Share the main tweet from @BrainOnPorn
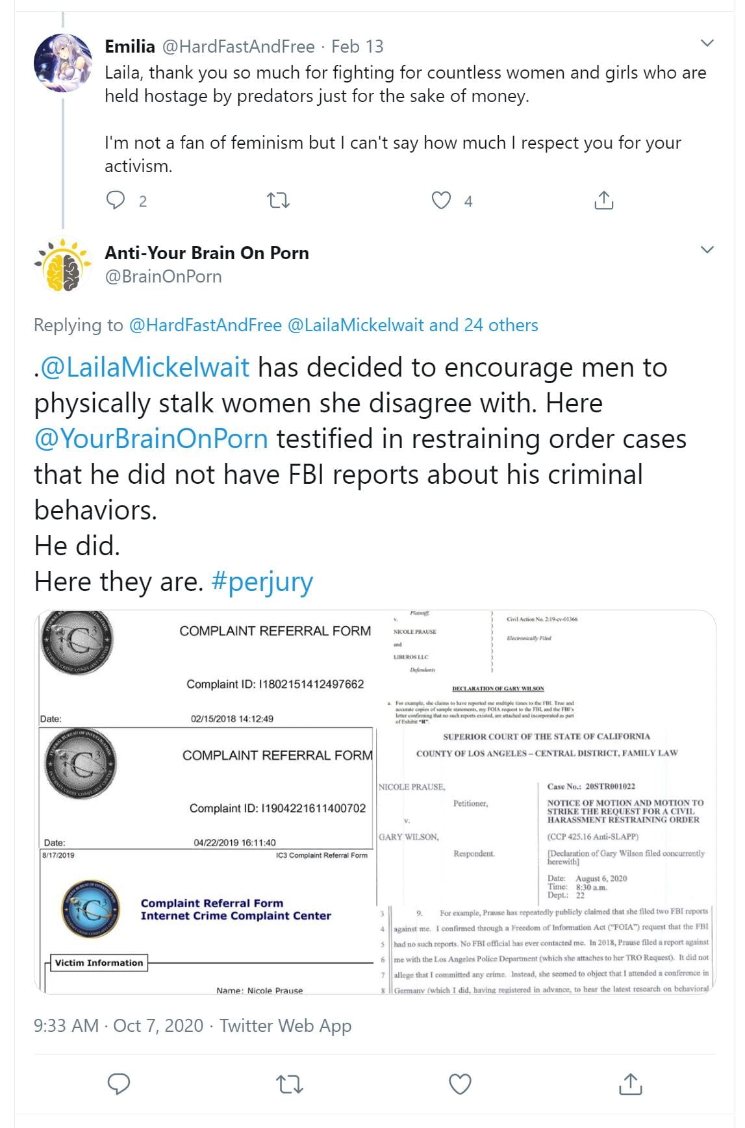 coord(630,1084)
